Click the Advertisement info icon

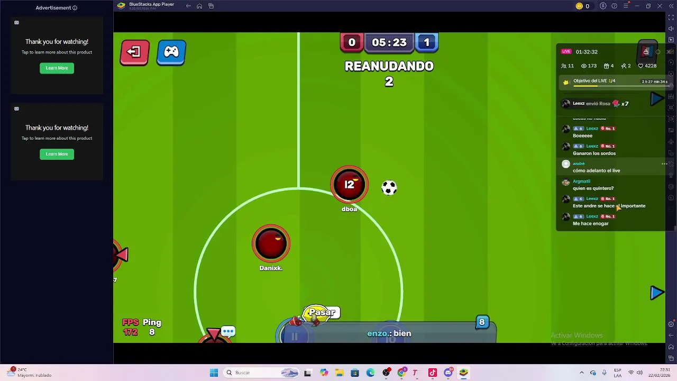[x=75, y=8]
